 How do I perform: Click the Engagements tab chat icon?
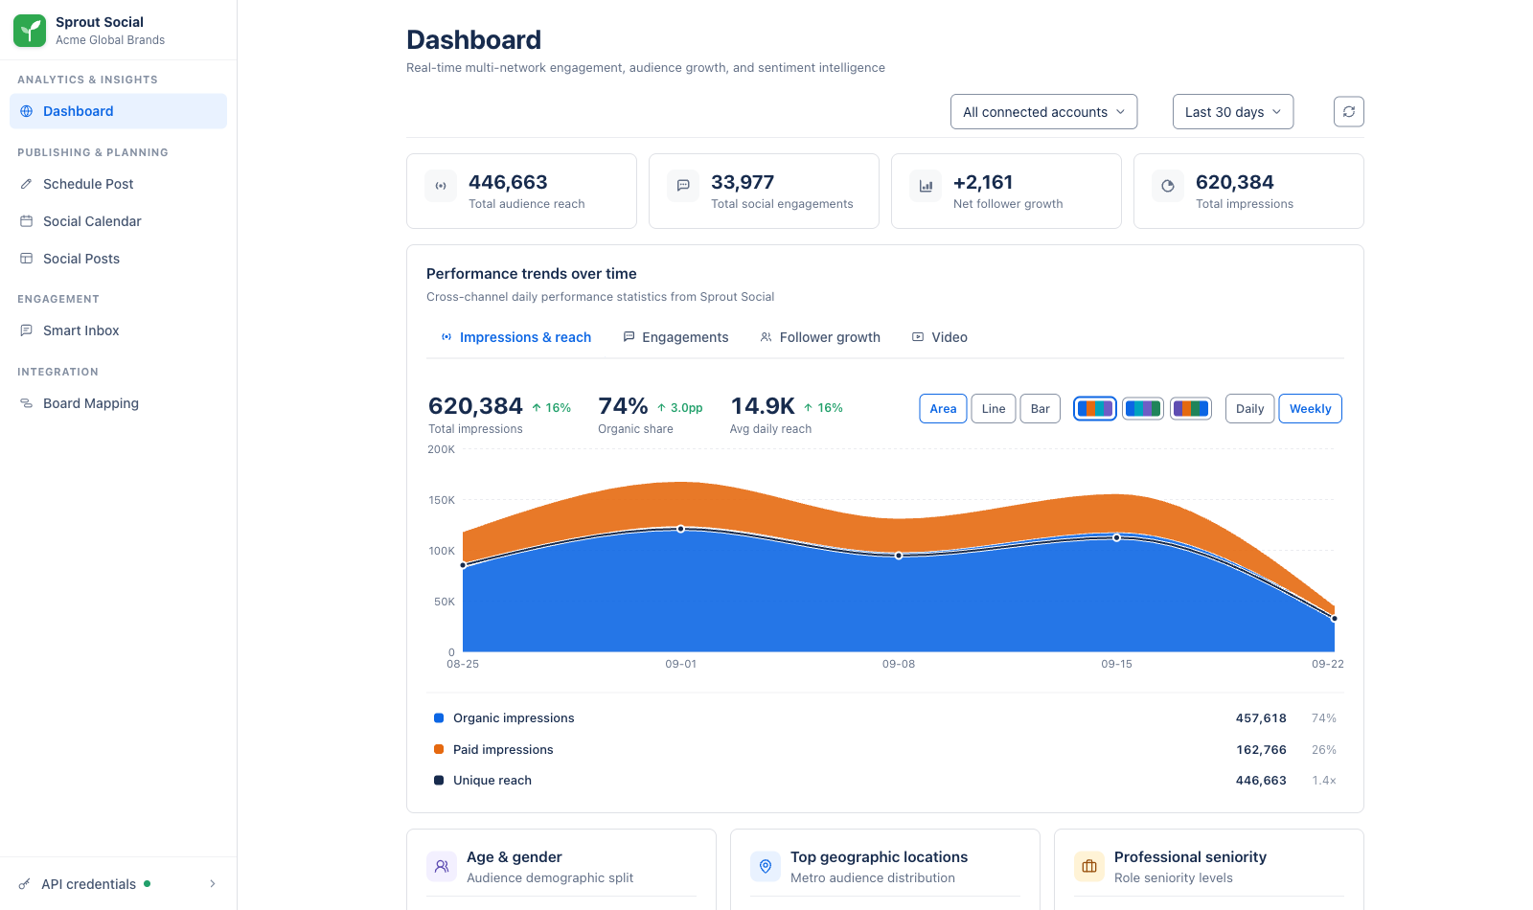click(629, 337)
